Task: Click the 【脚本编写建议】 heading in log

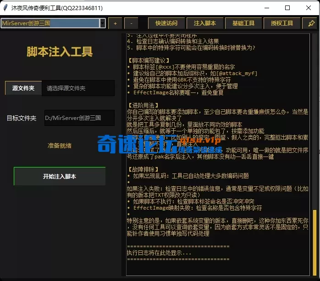Action: [x=149, y=60]
